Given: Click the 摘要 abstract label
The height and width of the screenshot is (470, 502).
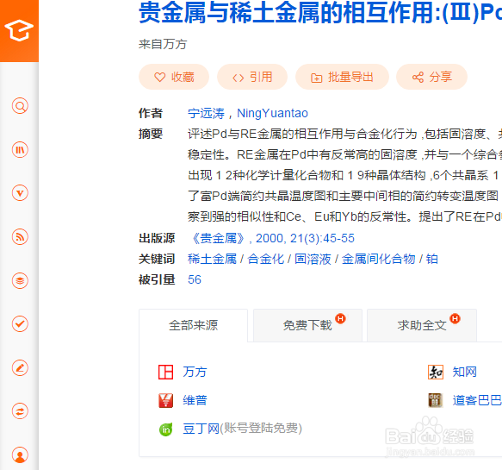Looking at the screenshot, I should click(151, 134).
